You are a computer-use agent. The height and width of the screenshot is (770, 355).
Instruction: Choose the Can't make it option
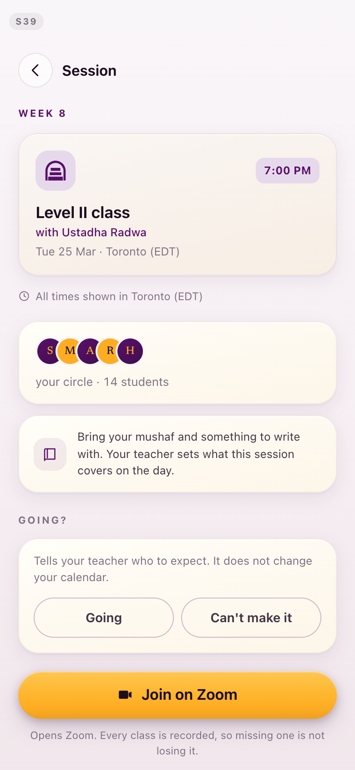point(251,618)
